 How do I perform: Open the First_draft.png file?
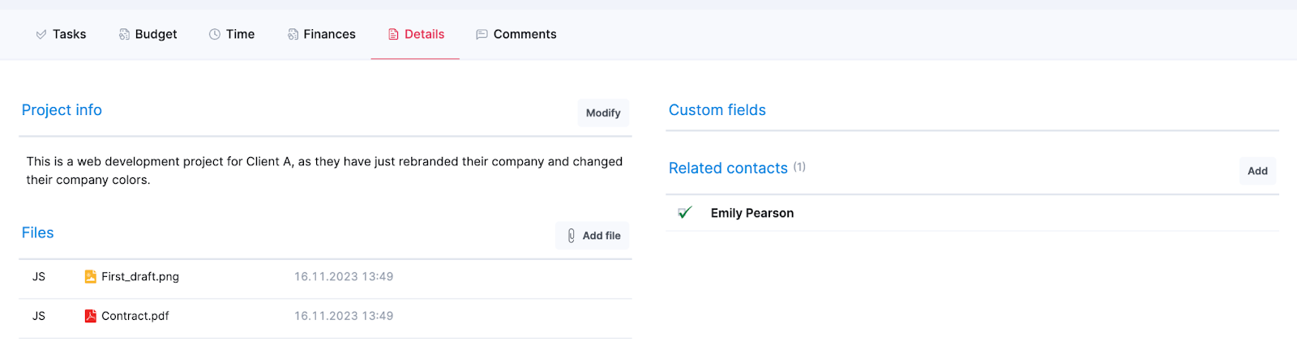point(140,276)
